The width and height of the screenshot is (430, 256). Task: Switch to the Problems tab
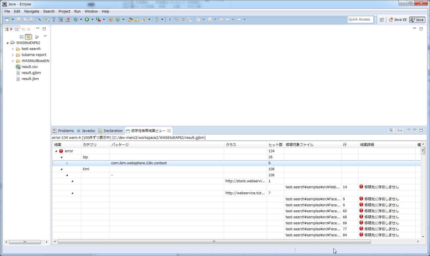[x=63, y=131]
